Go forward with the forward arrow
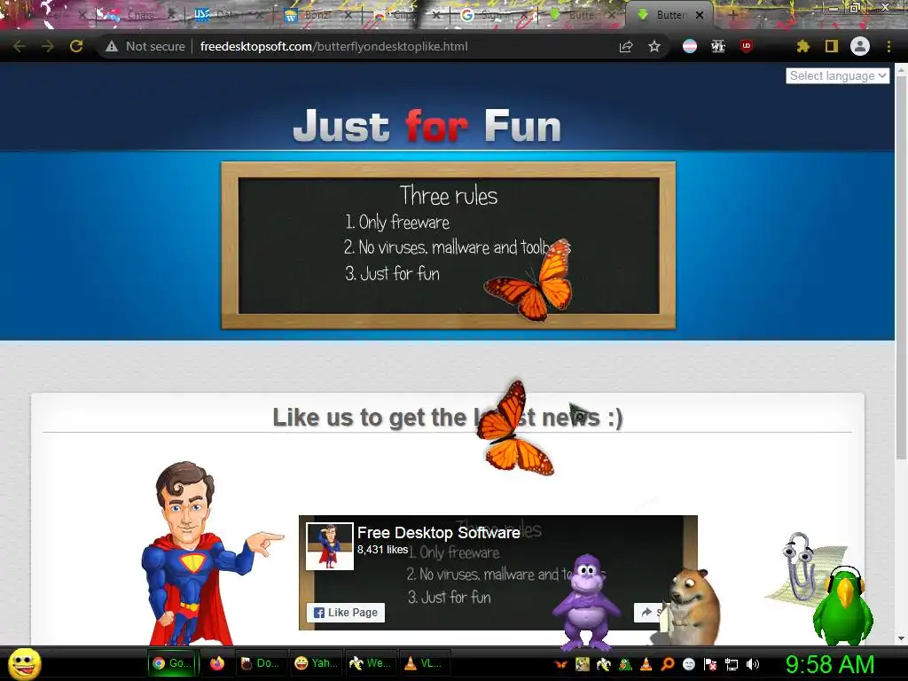 pyautogui.click(x=48, y=46)
